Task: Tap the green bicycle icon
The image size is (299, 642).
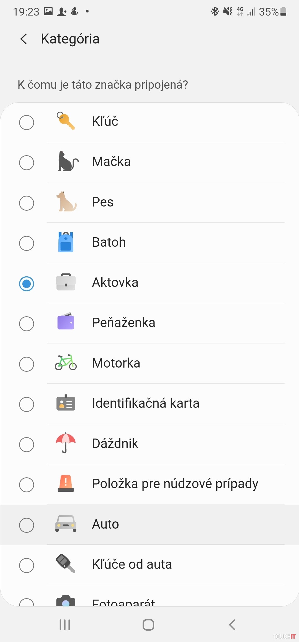Action: pyautogui.click(x=66, y=363)
